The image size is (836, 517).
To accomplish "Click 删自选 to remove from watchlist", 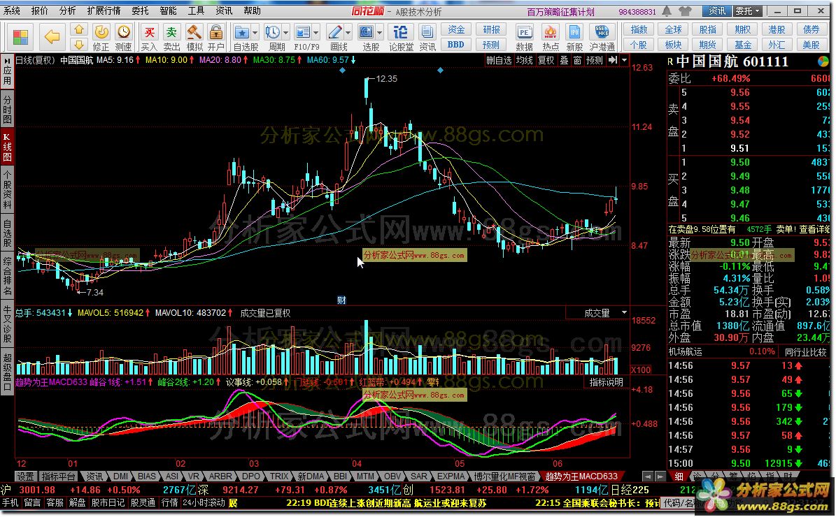I will 499,60.
